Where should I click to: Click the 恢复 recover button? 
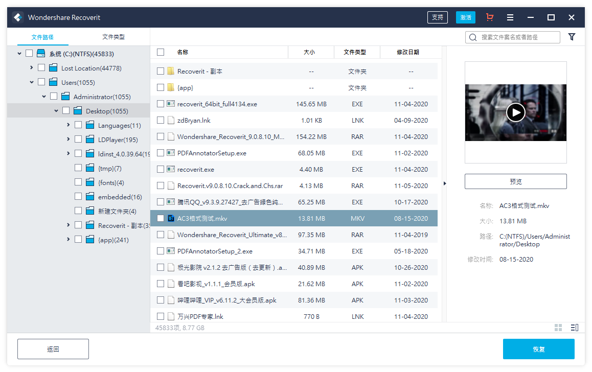pos(539,349)
